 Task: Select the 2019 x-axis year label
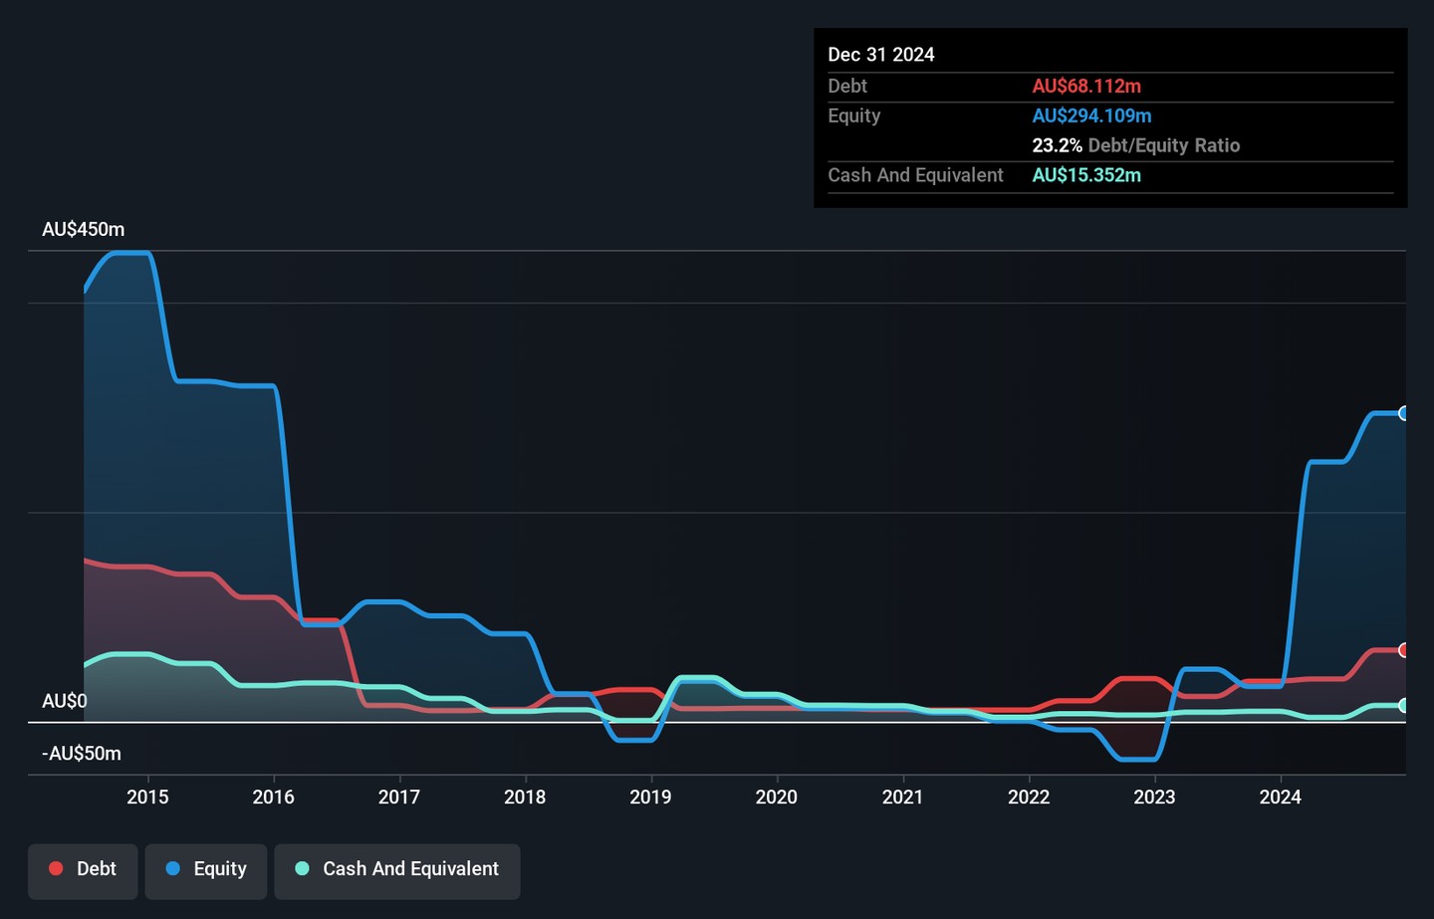(650, 798)
